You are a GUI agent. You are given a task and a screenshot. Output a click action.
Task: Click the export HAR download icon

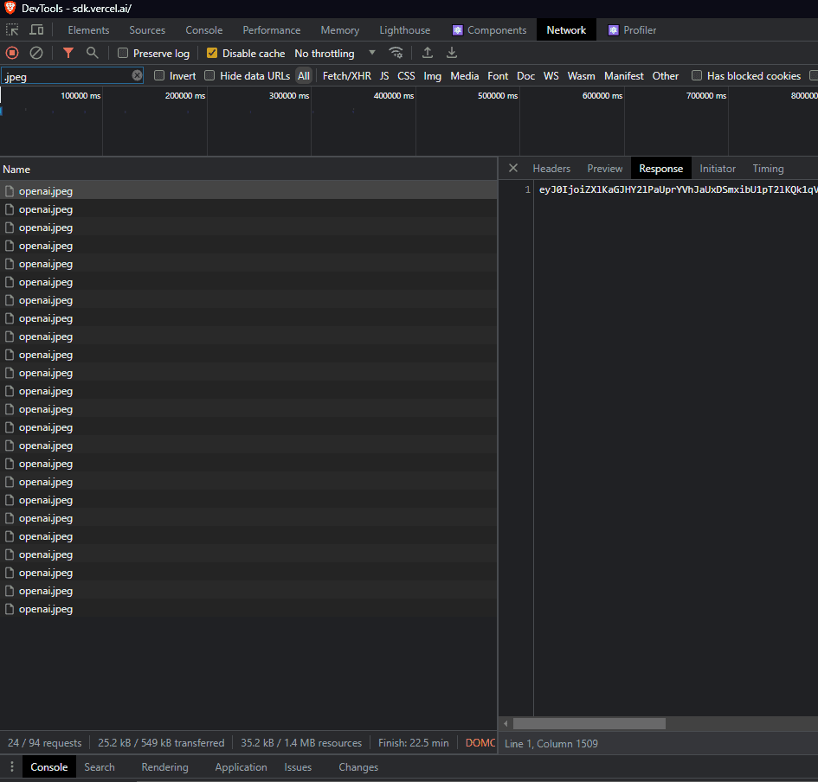pos(452,53)
